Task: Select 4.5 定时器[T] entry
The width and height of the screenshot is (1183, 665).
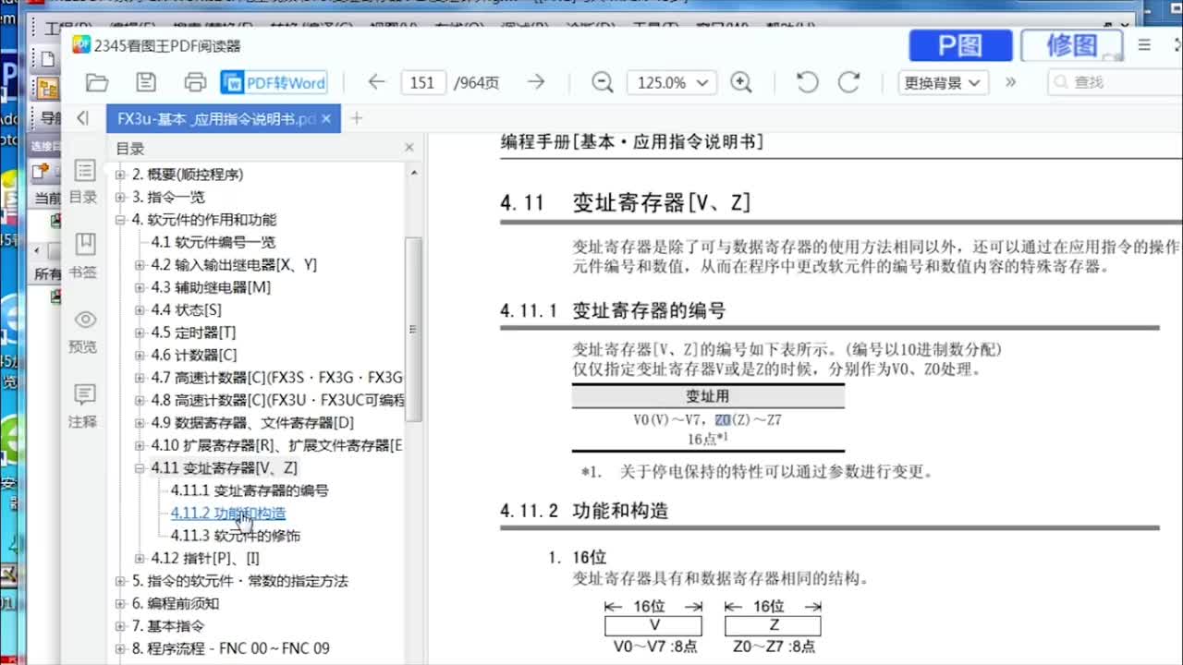Action: (x=193, y=332)
